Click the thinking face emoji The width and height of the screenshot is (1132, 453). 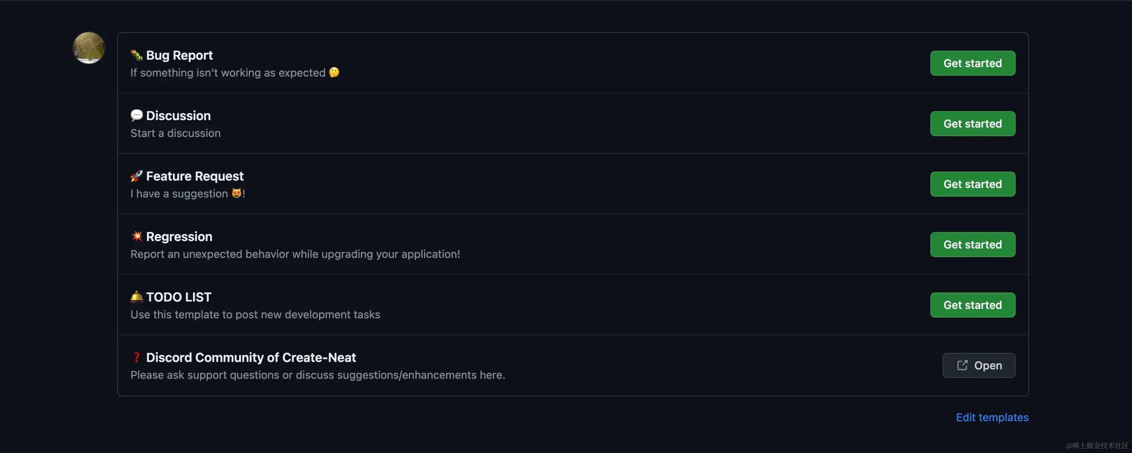tap(334, 73)
